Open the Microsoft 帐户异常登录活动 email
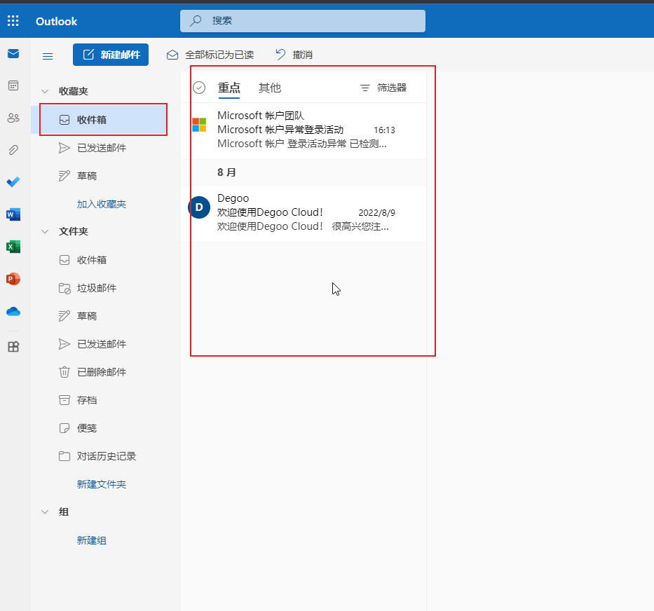Viewport: 654px width, 611px height. 304,130
